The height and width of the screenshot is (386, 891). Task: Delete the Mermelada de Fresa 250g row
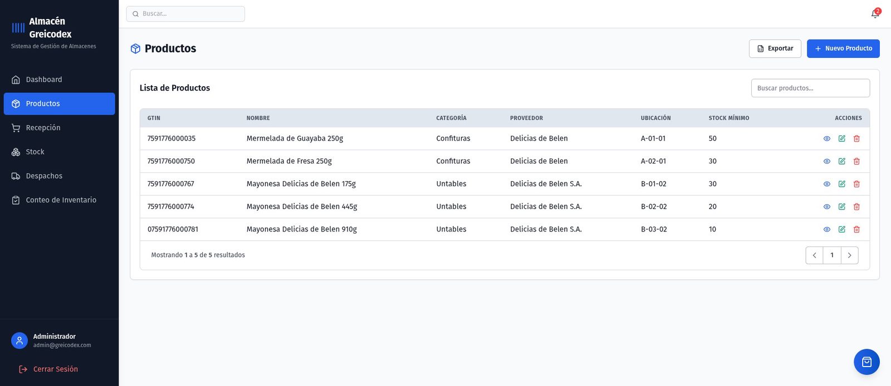856,161
